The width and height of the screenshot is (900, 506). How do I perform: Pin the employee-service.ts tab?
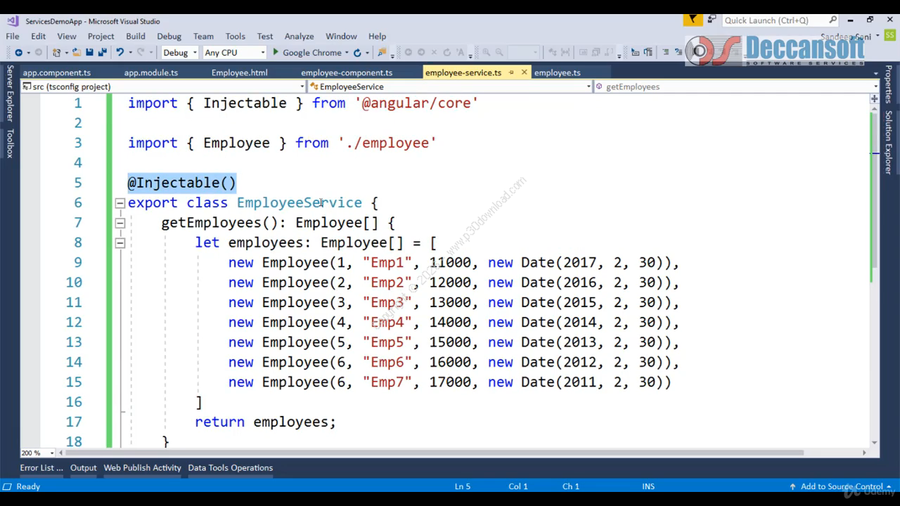(x=512, y=72)
